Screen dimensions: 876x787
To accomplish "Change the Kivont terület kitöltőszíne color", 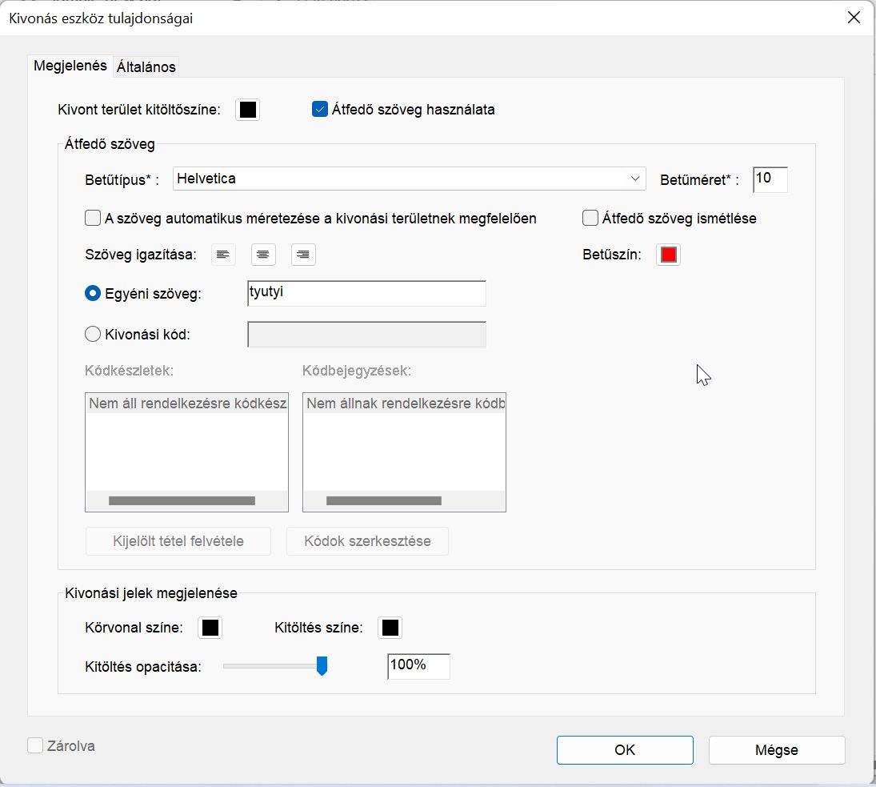I will [247, 110].
